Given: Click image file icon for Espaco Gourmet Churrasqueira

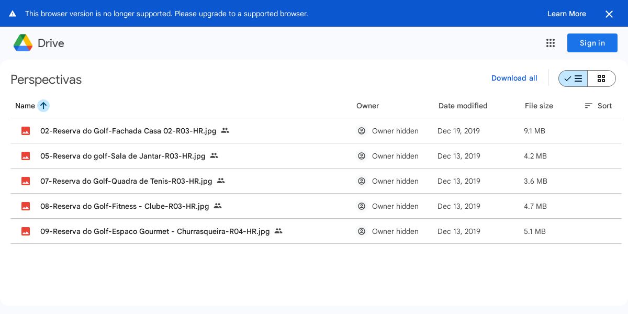Looking at the screenshot, I should tap(26, 231).
